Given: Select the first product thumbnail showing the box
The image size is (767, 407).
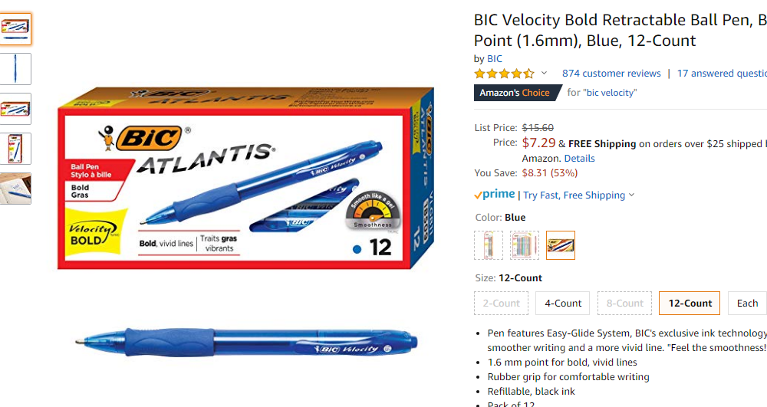Looking at the screenshot, I should pos(15,29).
